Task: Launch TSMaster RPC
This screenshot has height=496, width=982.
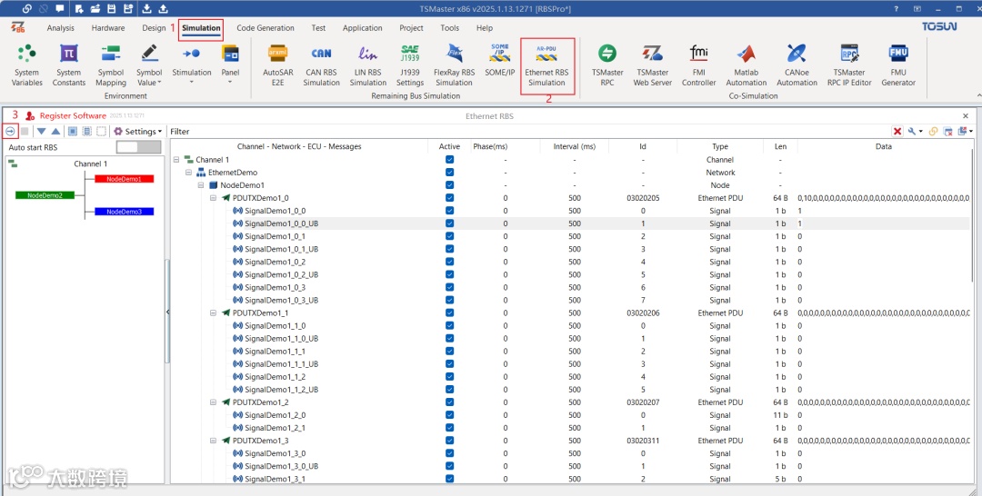Action: 607,65
